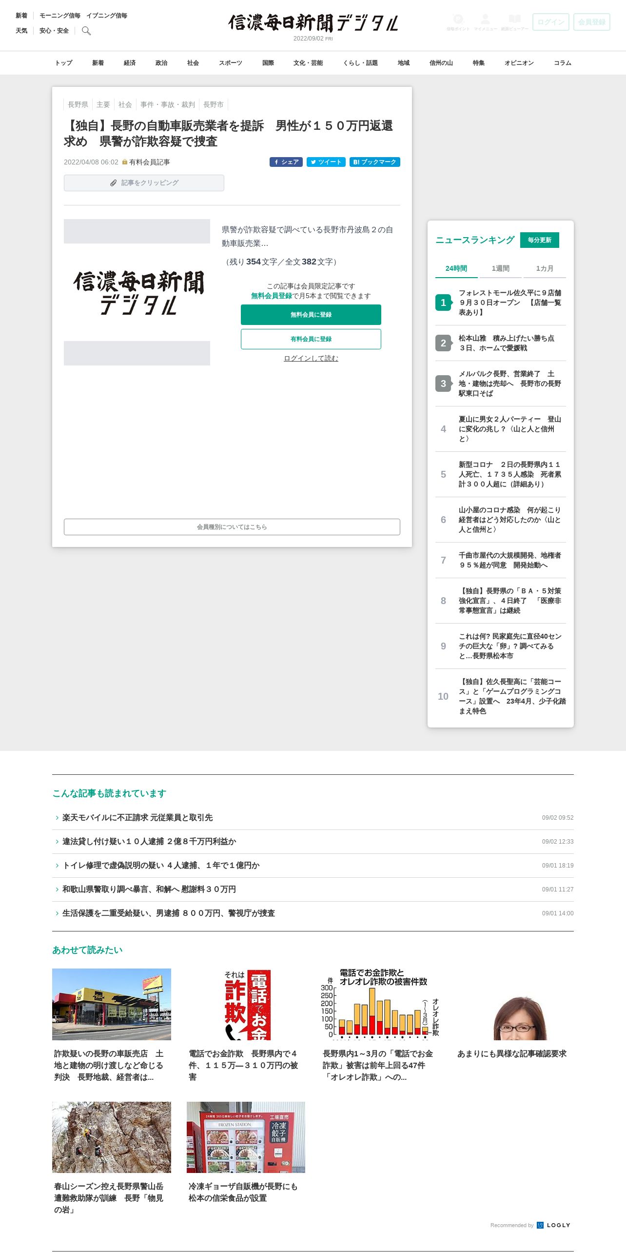The image size is (626, 1253).
Task: Open the くらし・話題 navigation item
Action: (360, 63)
